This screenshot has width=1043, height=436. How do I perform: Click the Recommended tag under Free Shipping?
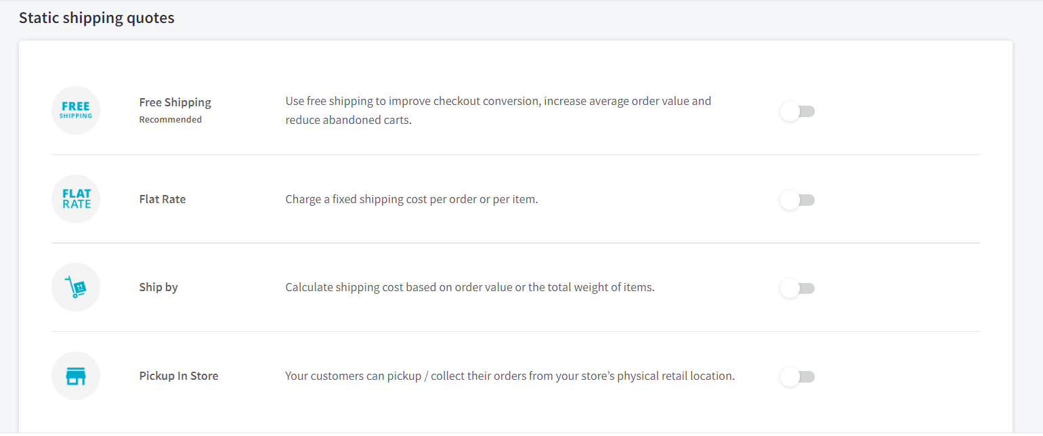tap(171, 120)
